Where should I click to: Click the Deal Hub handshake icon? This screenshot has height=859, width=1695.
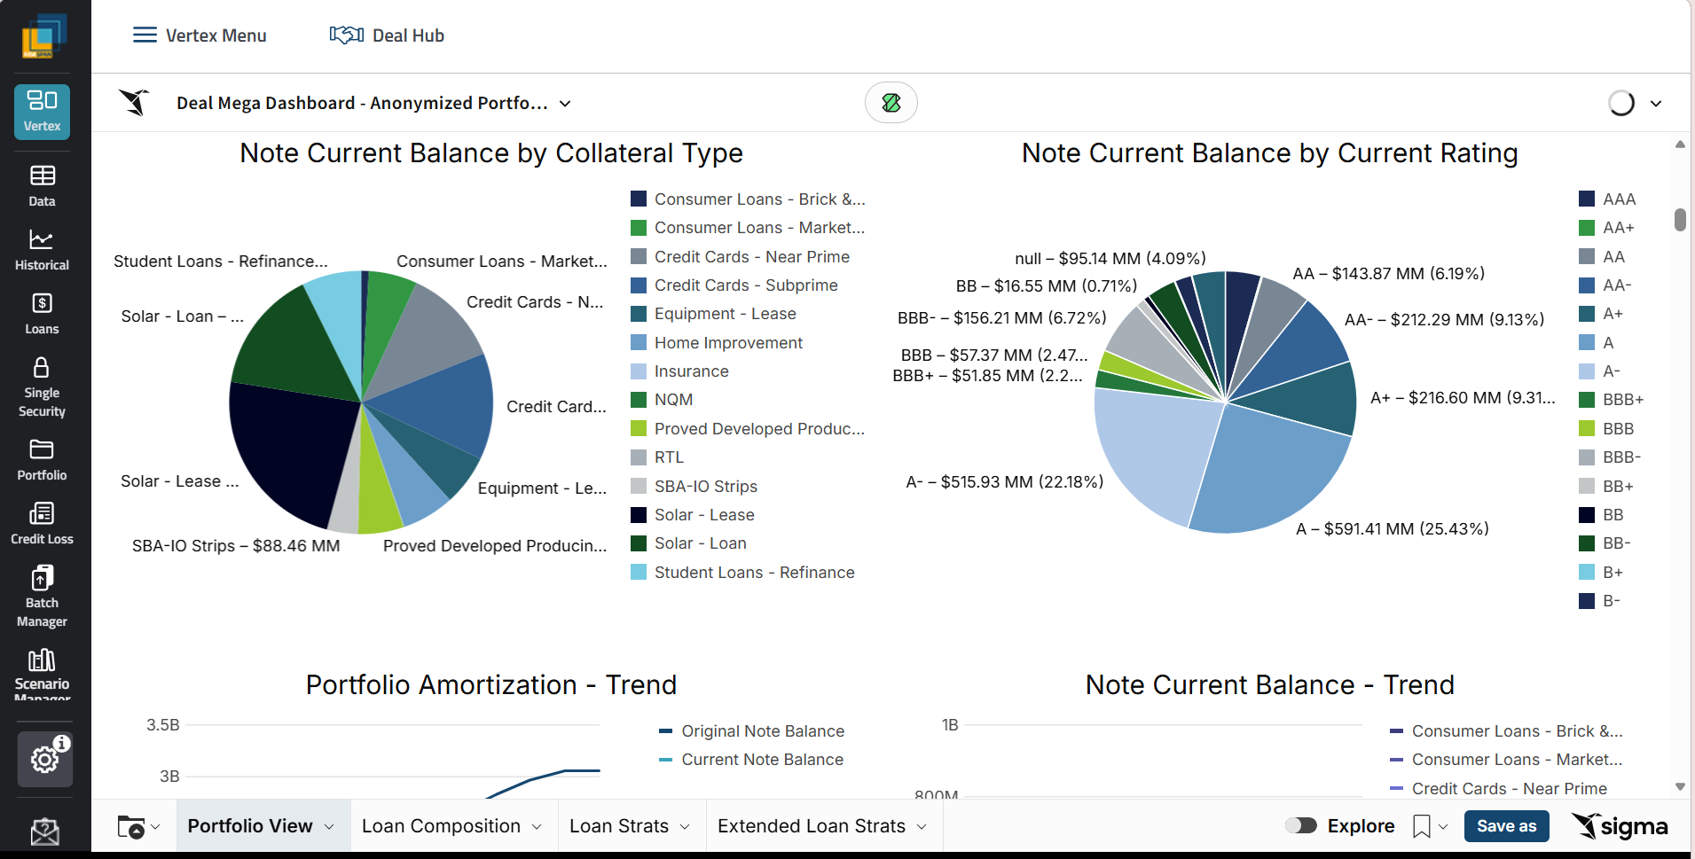[x=347, y=35]
